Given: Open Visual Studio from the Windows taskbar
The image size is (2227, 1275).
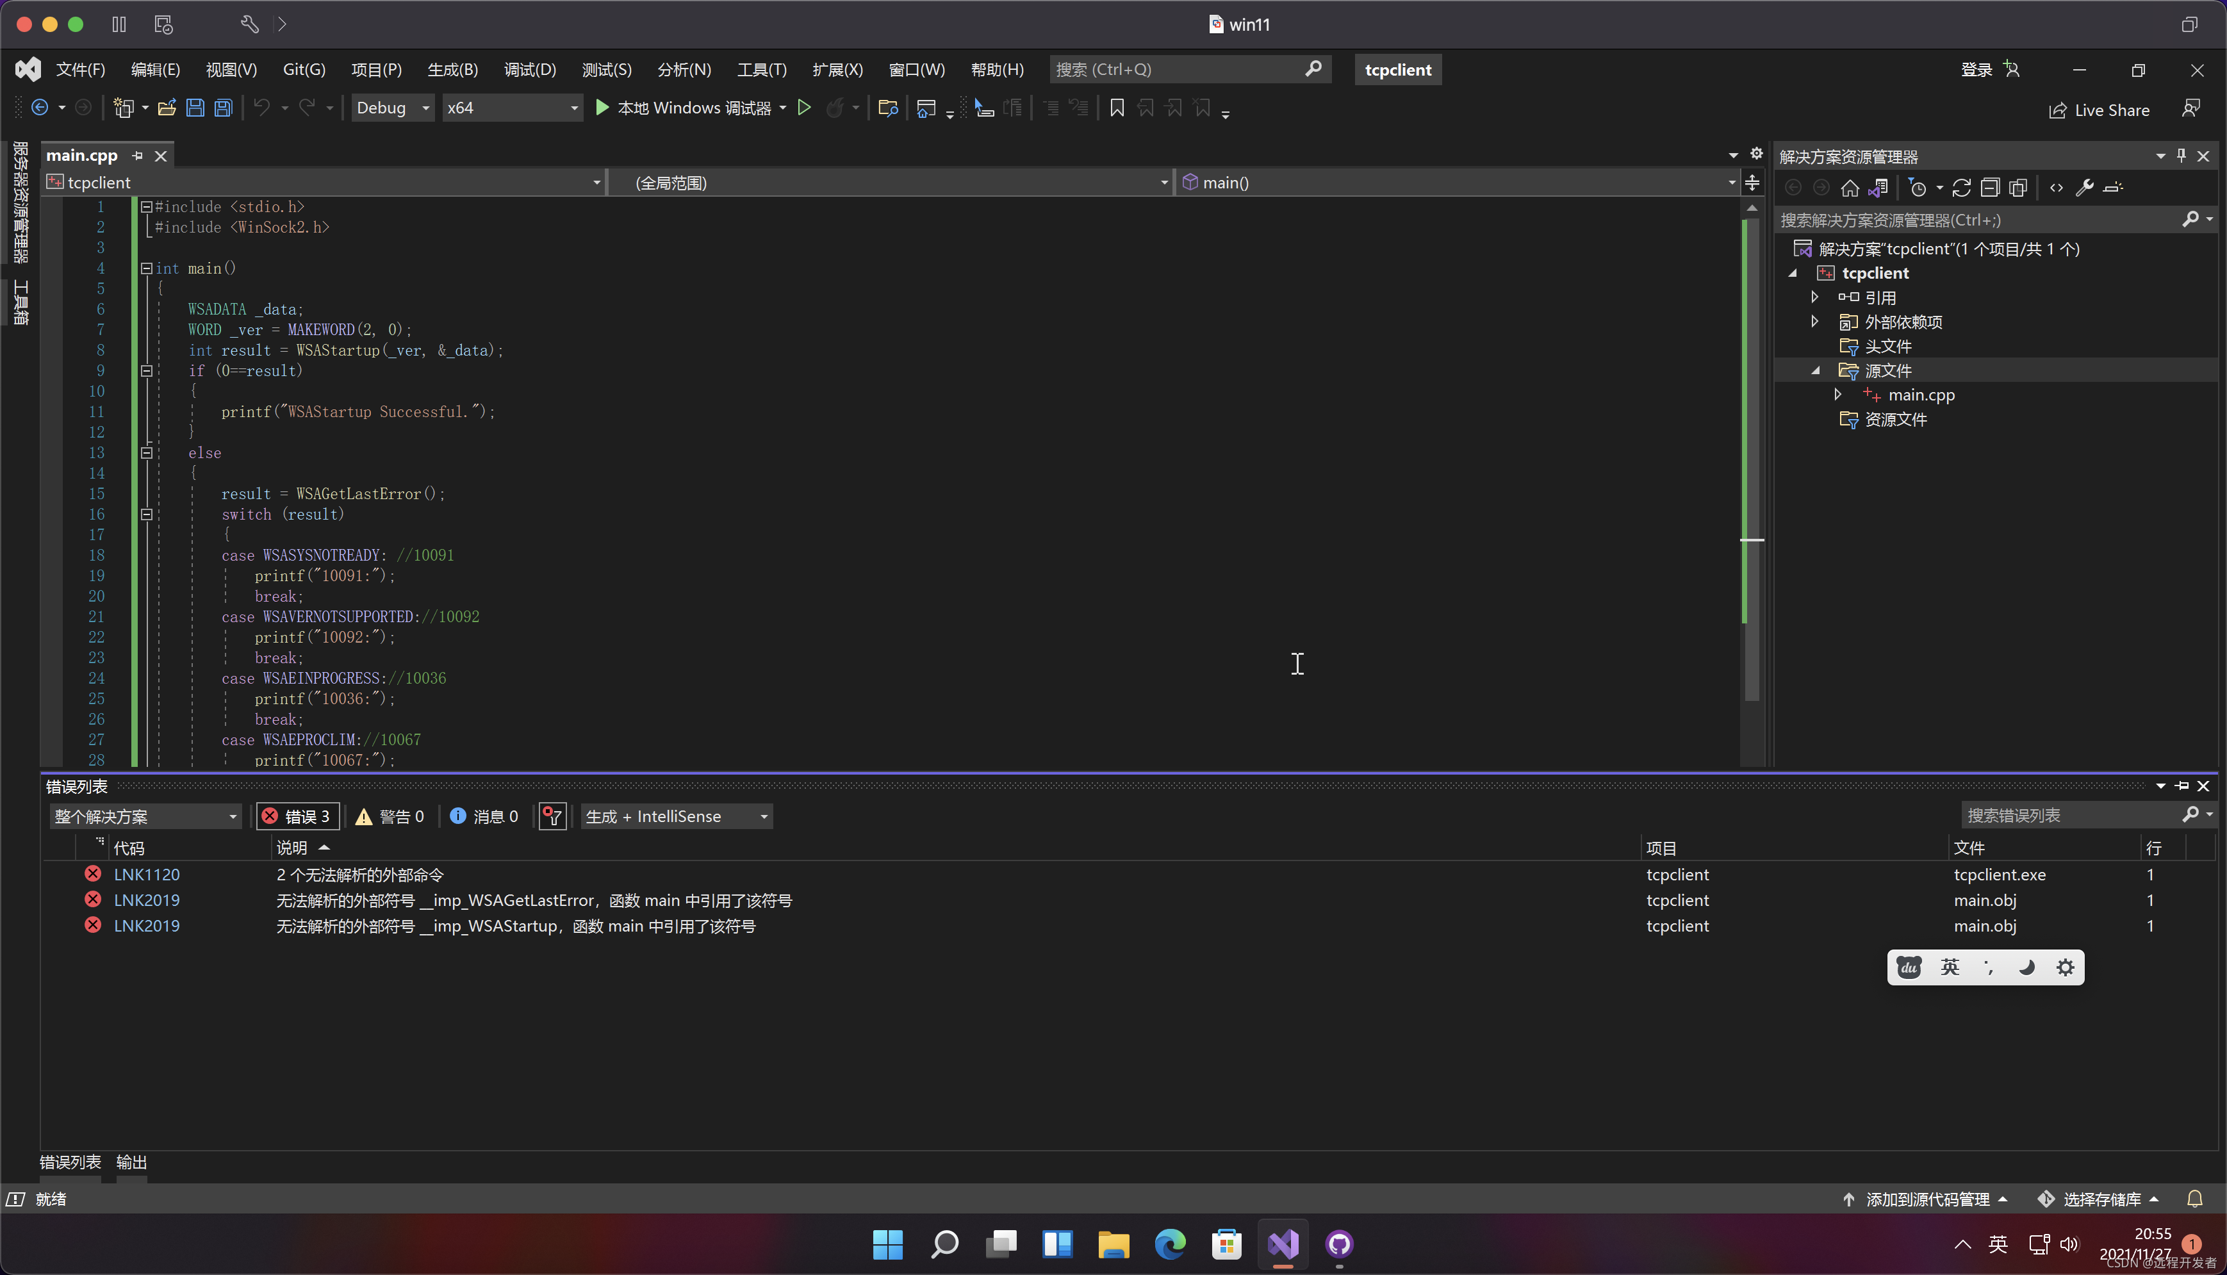Looking at the screenshot, I should (x=1283, y=1244).
